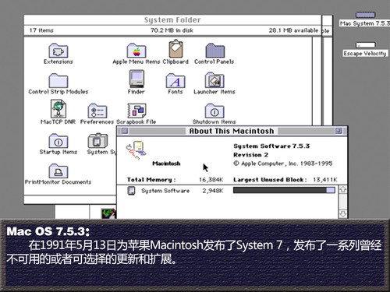
Task: Open the Shutdown Items folder
Action: tap(214, 111)
